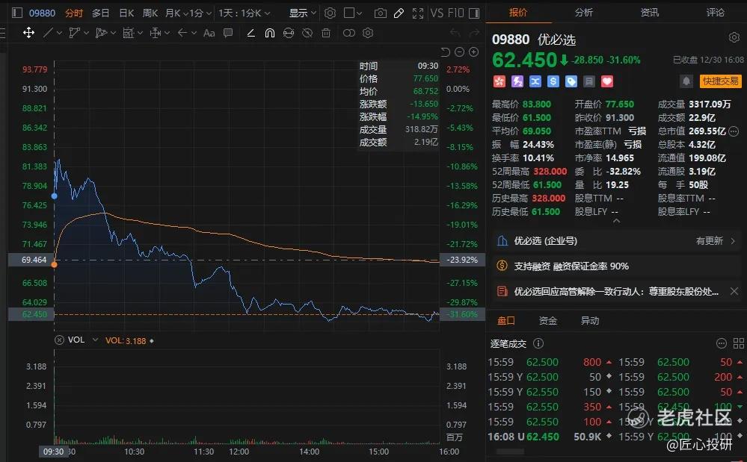This screenshot has width=747, height=462.
Task: Open the VOL indicator dropdown
Action: [95, 340]
